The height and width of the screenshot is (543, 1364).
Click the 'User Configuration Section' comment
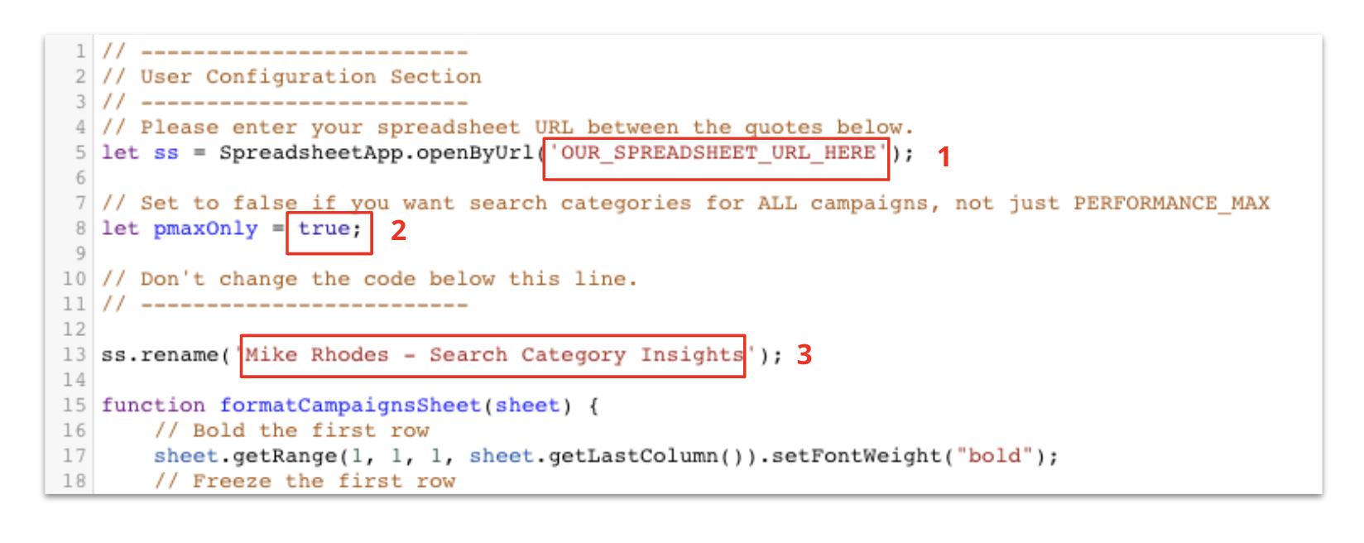click(310, 77)
